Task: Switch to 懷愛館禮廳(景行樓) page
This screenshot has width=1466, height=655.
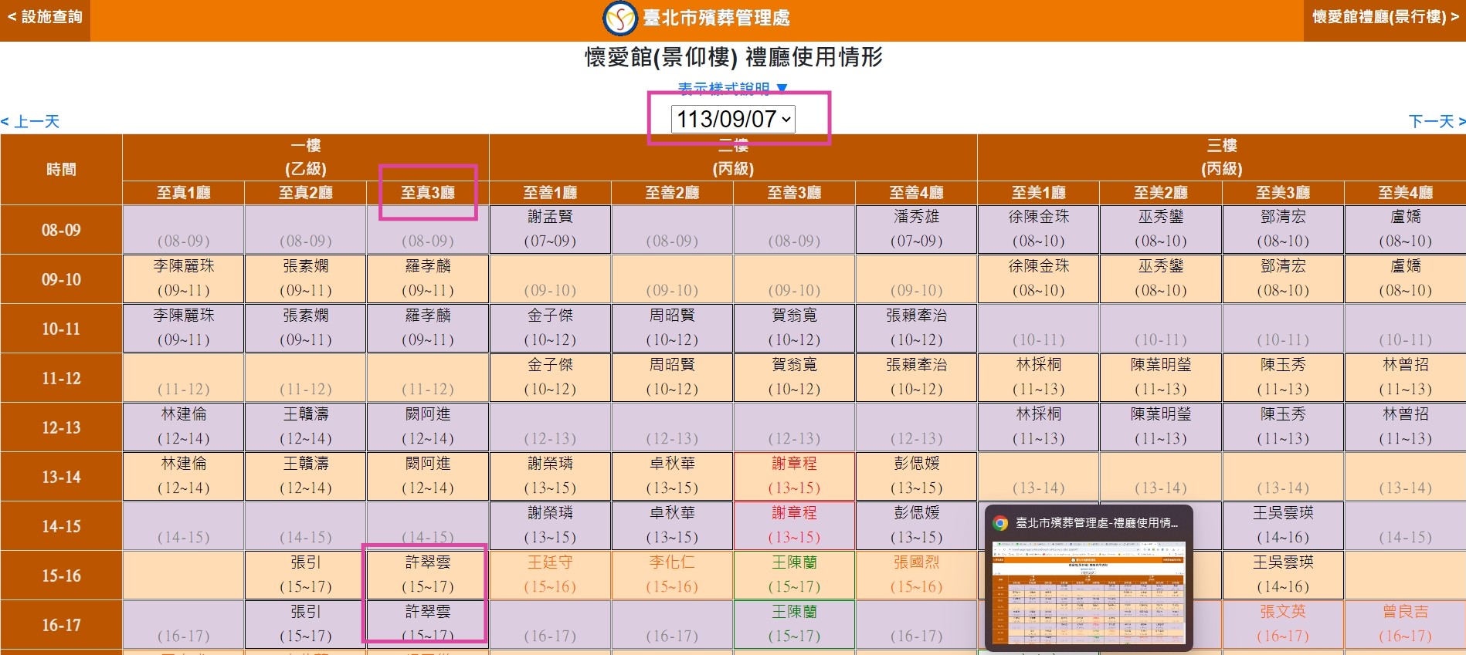Action: (1385, 18)
